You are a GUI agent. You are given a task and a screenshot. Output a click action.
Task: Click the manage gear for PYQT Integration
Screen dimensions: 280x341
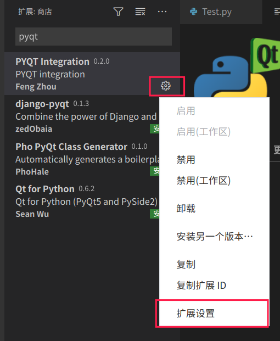166,86
